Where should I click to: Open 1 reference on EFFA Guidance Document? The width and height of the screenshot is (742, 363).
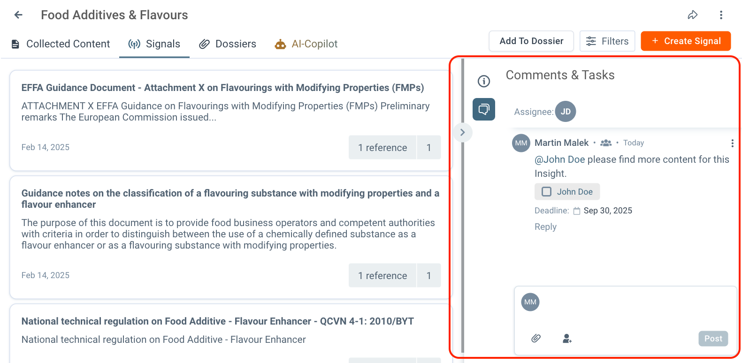click(382, 148)
